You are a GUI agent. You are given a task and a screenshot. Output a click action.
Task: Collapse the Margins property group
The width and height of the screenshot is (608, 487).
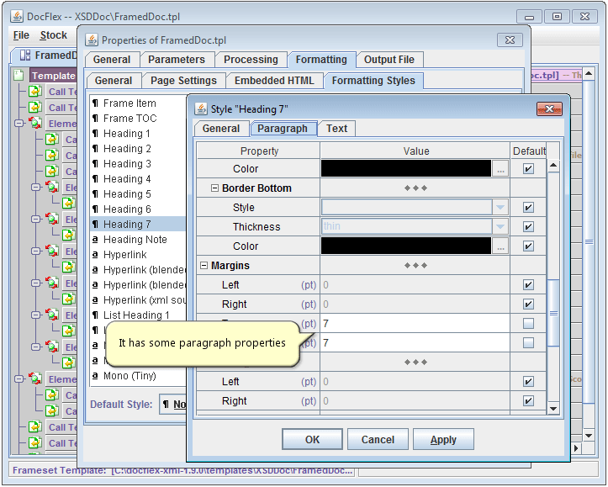(x=204, y=266)
